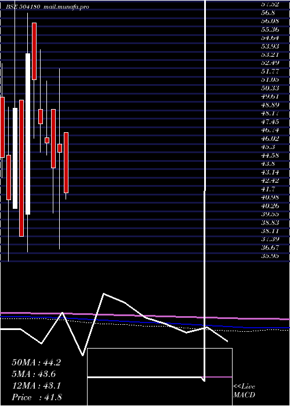Click the 48.89 price axis label
The height and width of the screenshot is (406, 290).
[270, 105]
